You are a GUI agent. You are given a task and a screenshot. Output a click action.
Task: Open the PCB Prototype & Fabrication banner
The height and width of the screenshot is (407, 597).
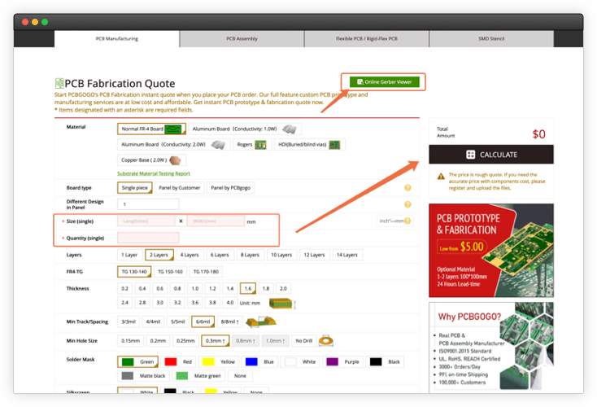(491, 251)
